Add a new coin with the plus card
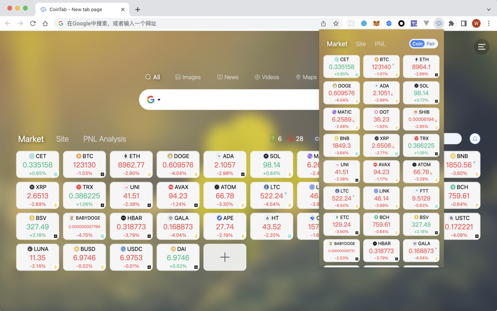 [225, 257]
